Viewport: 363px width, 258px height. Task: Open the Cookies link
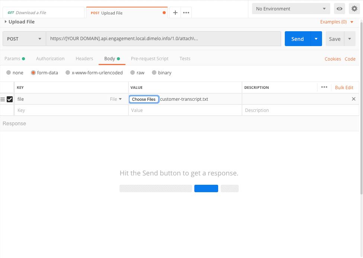point(332,59)
